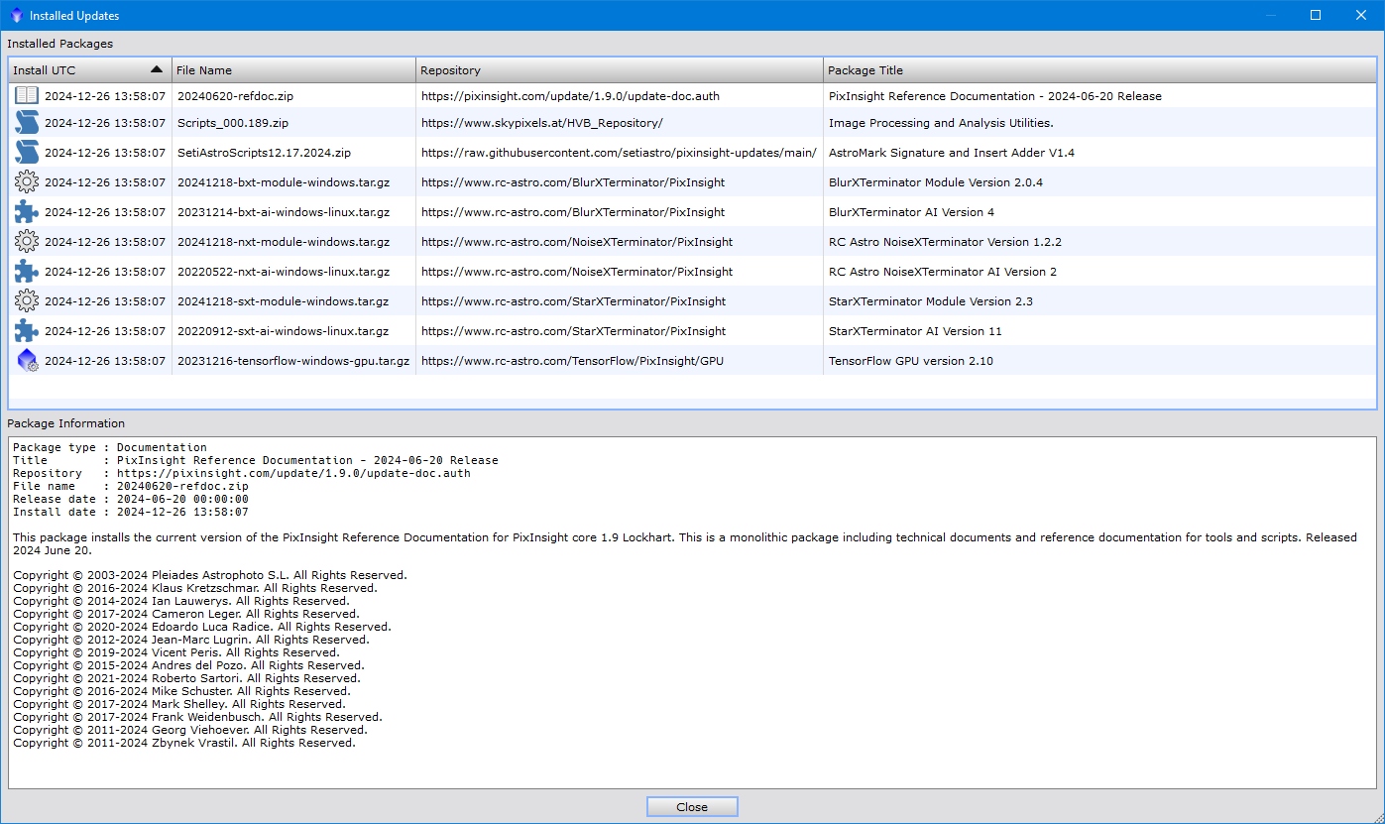Viewport: 1385px width, 824px height.
Task: Click the script icon beside SetiAstroScripts12.17.2024.zip
Action: [x=27, y=153]
